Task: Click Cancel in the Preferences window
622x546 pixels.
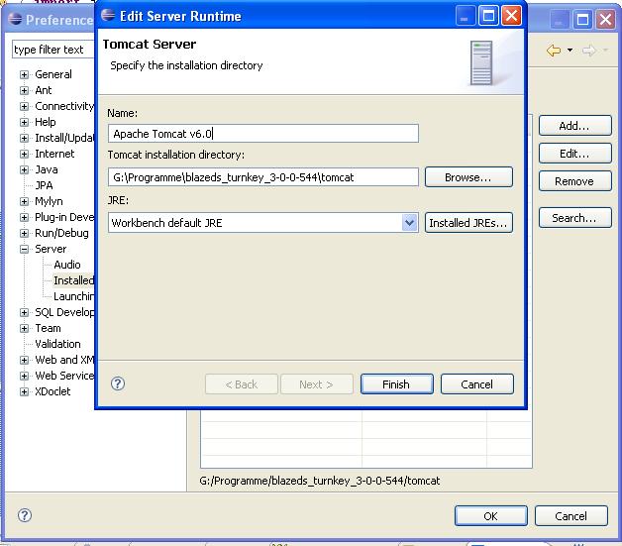Action: (x=570, y=516)
